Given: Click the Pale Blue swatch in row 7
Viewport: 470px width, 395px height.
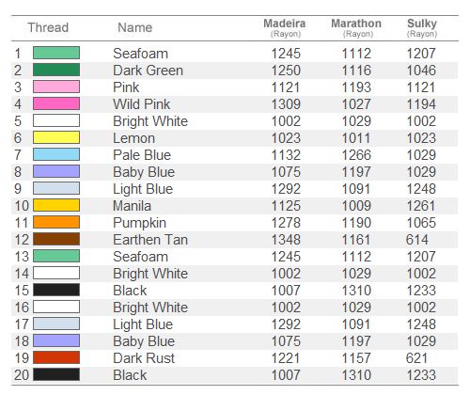Looking at the screenshot, I should [x=56, y=154].
